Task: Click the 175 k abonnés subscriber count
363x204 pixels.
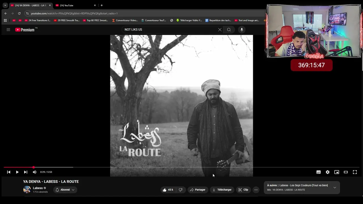Action: 40,192
